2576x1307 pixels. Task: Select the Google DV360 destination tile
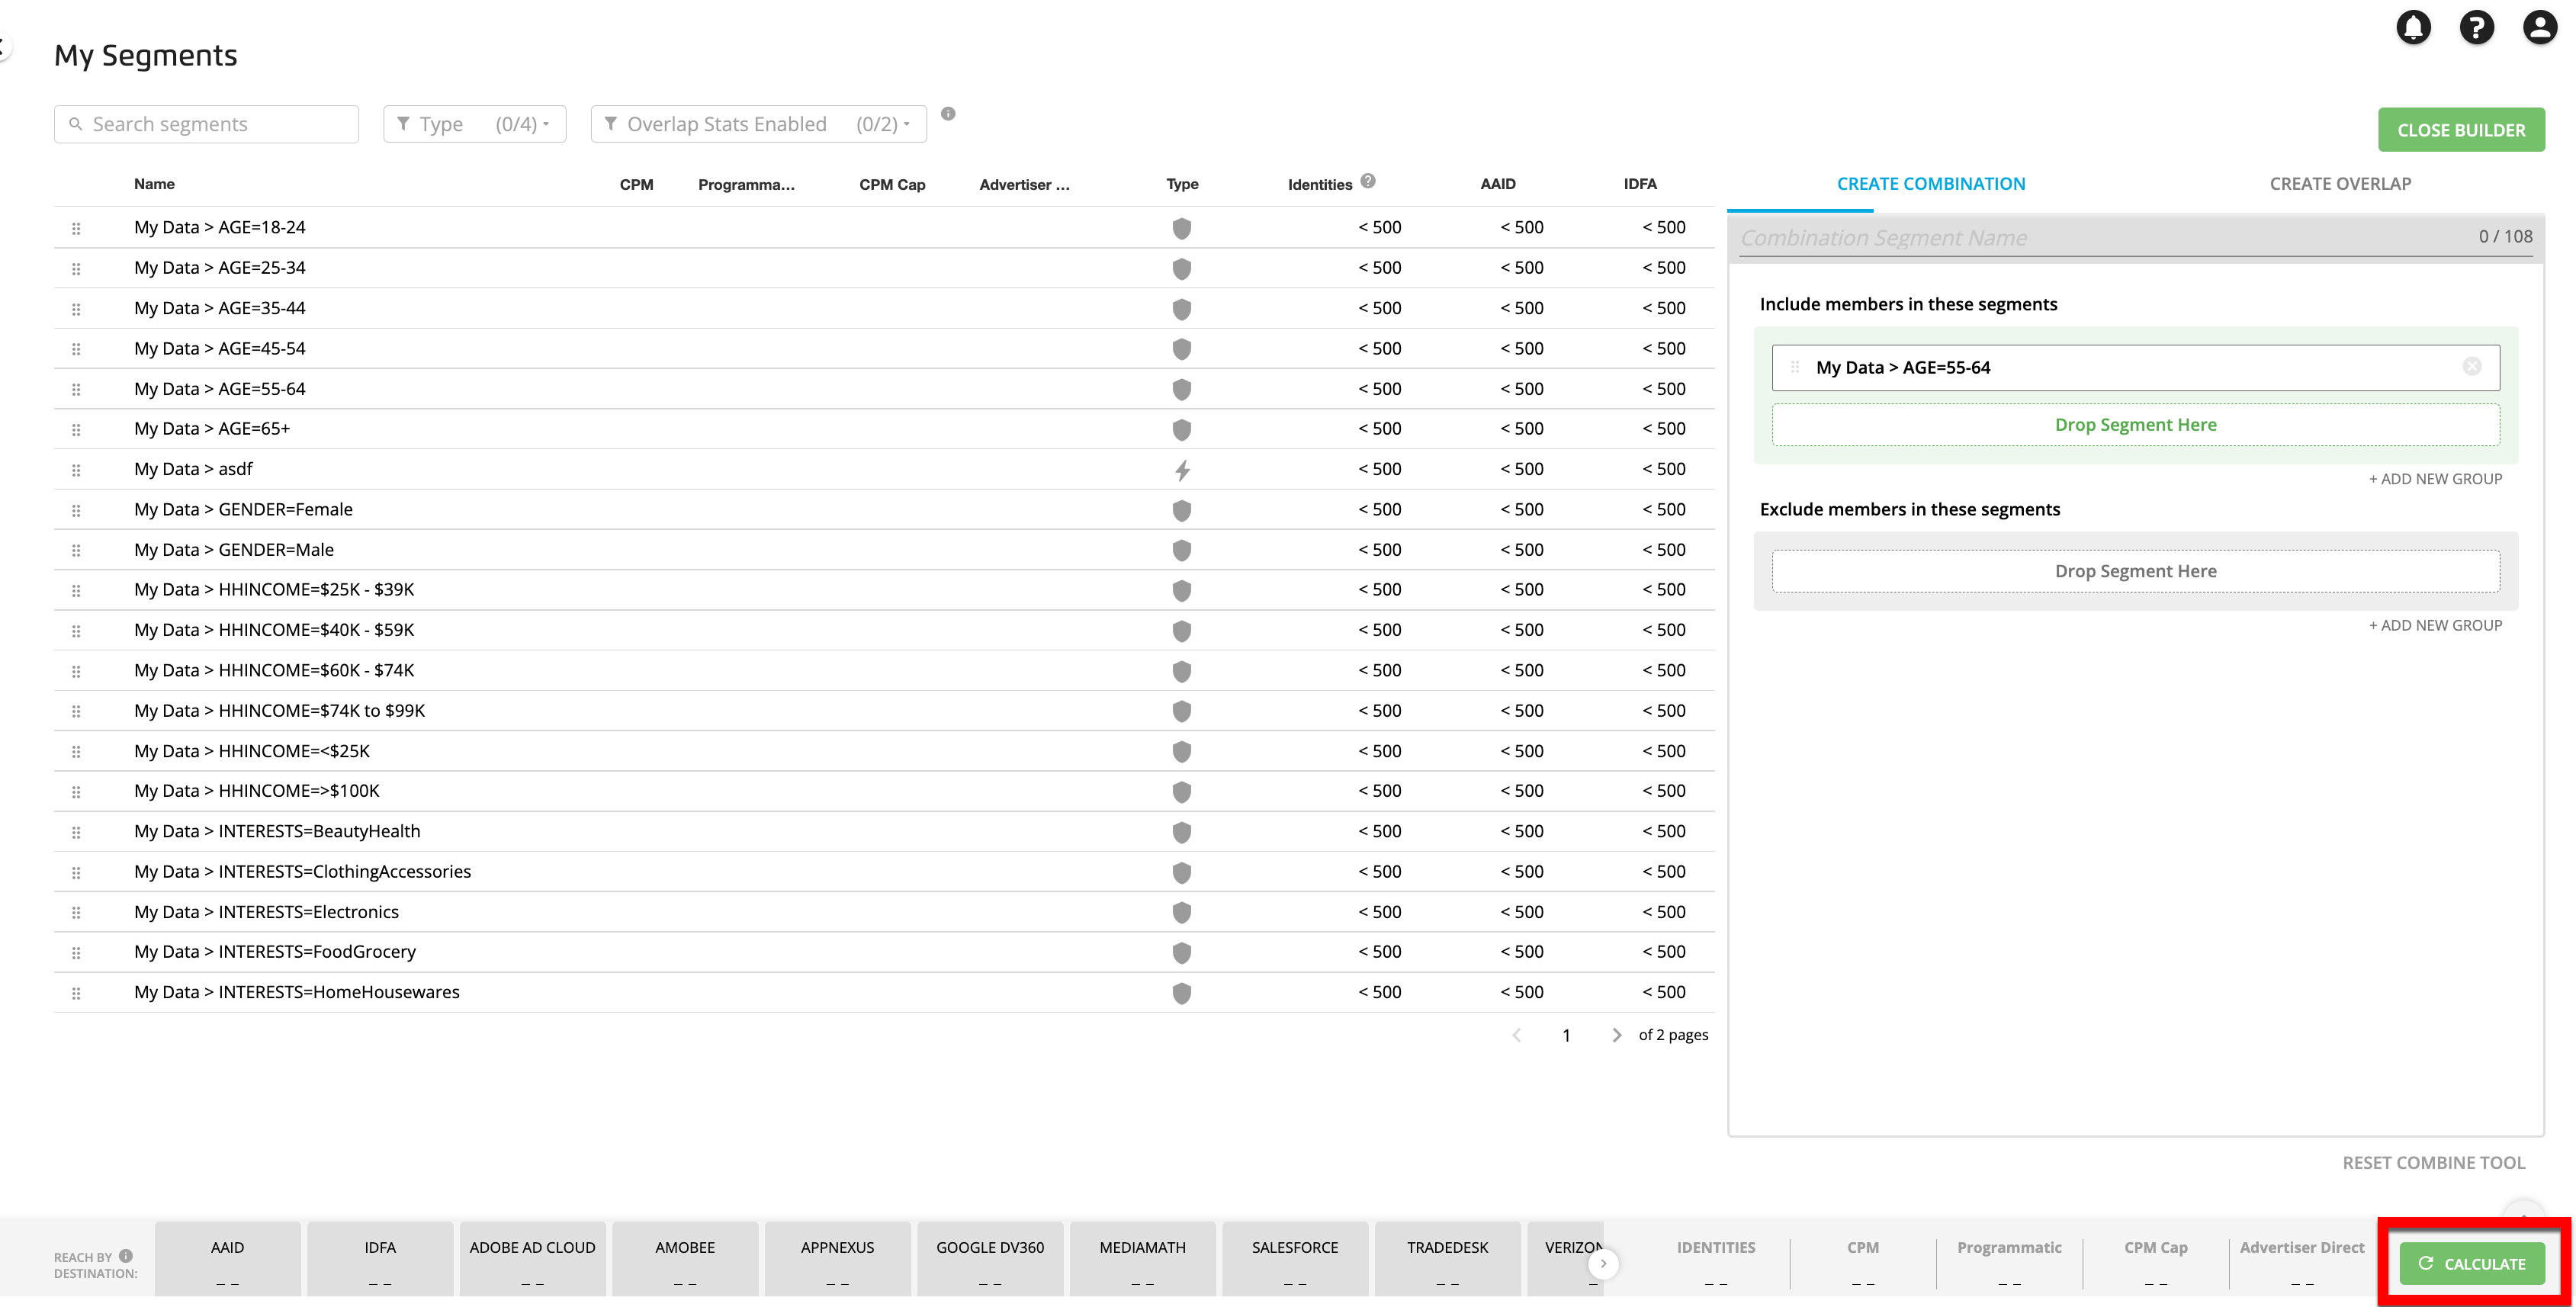[x=990, y=1260]
